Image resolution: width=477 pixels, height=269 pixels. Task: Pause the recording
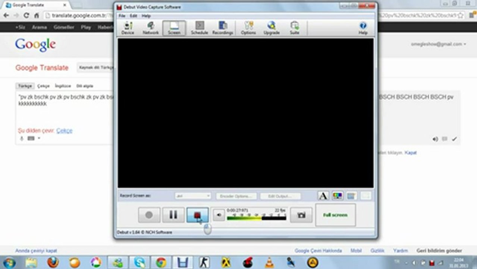tap(173, 215)
